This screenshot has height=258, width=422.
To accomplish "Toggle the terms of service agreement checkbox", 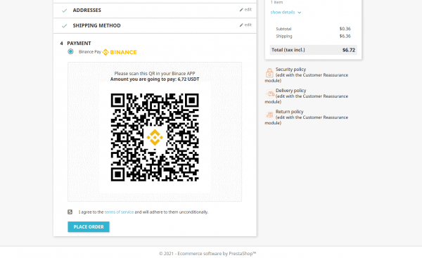I will click(x=70, y=212).
